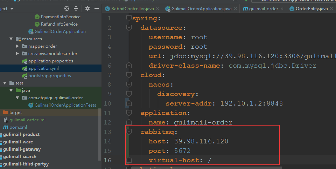The image size is (336, 169).
Task: Close the OrderEntity.java tab
Action: 331,9
